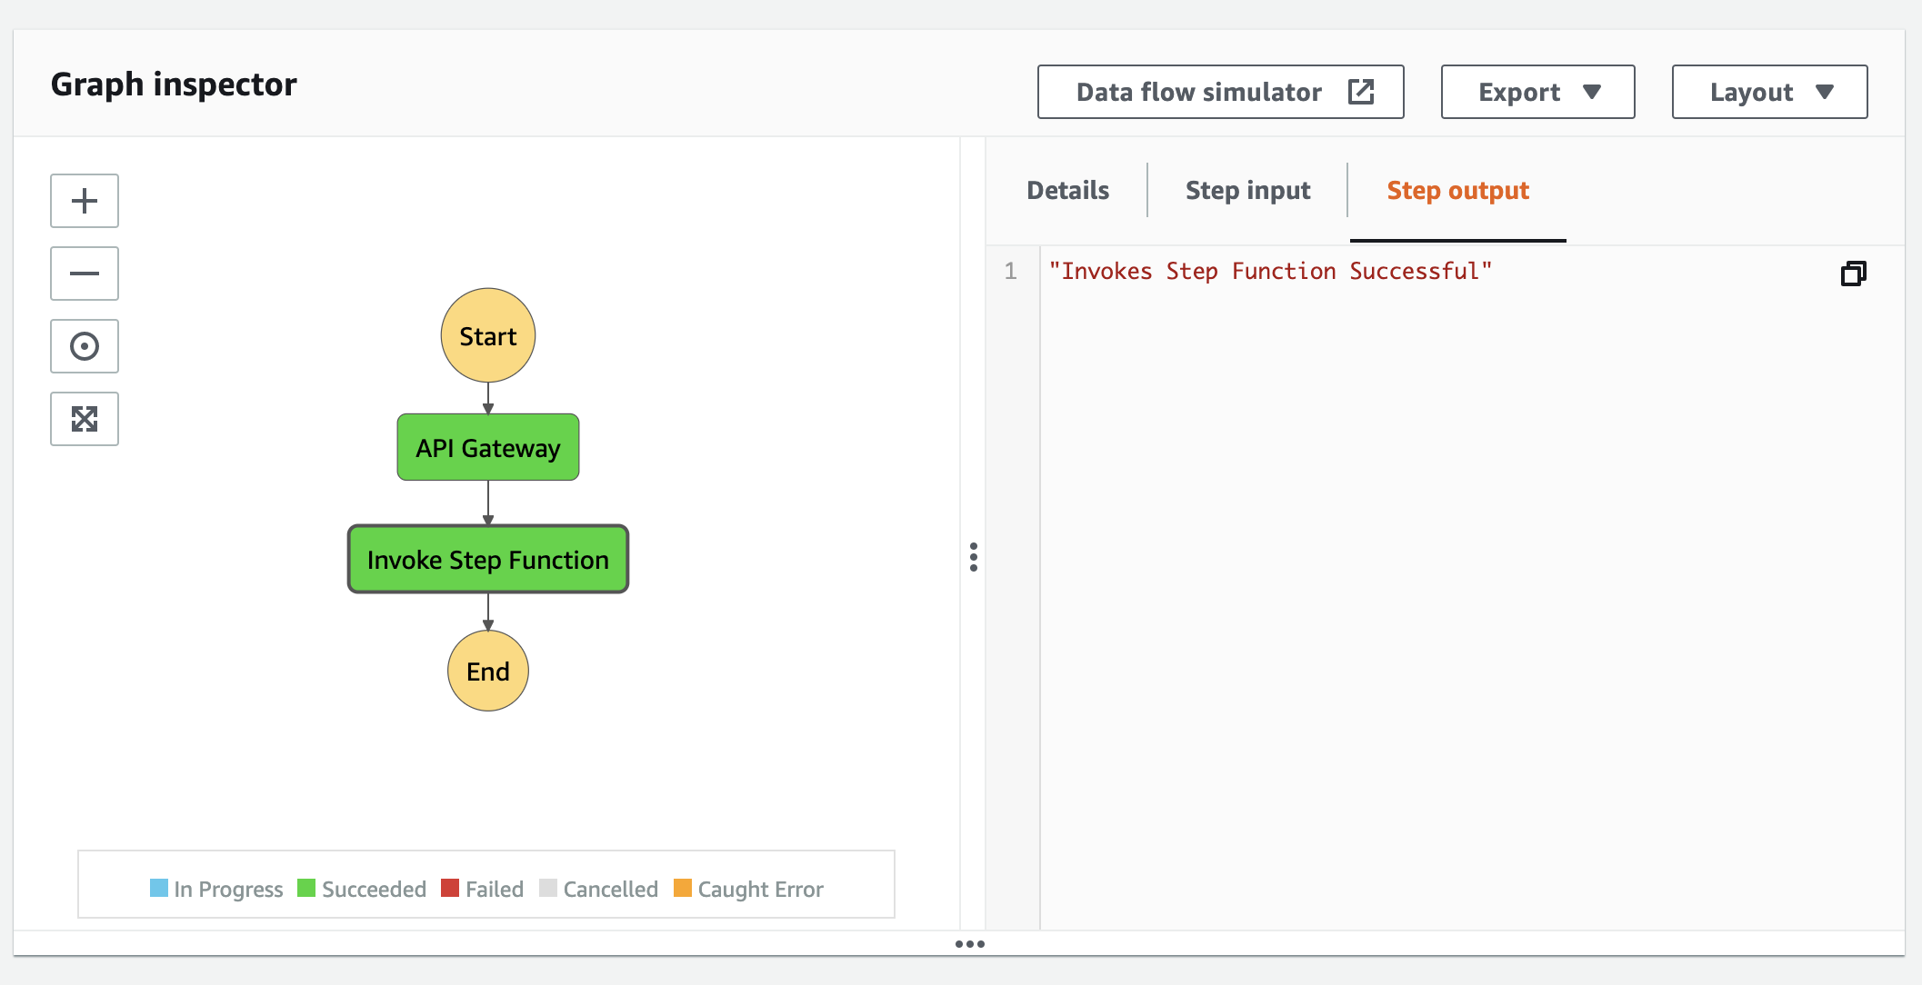Screen dimensions: 1922x985
Task: Zoom out of the workflow graph
Action: 84,274
